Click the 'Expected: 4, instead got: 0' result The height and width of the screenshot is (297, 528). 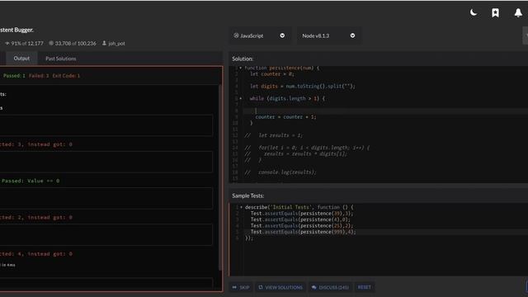click(x=36, y=254)
